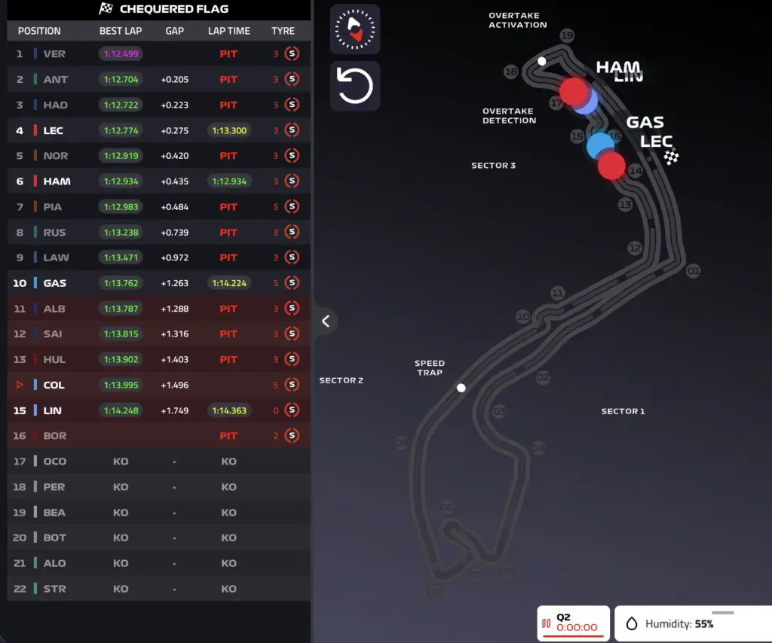Select knocked-out driver OCO row
The height and width of the screenshot is (643, 772).
[158, 461]
